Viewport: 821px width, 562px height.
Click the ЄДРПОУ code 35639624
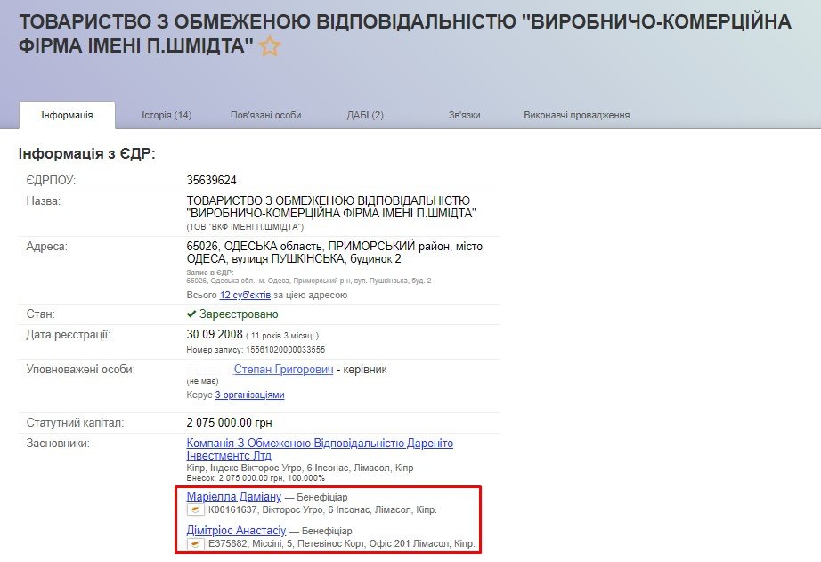pos(212,180)
